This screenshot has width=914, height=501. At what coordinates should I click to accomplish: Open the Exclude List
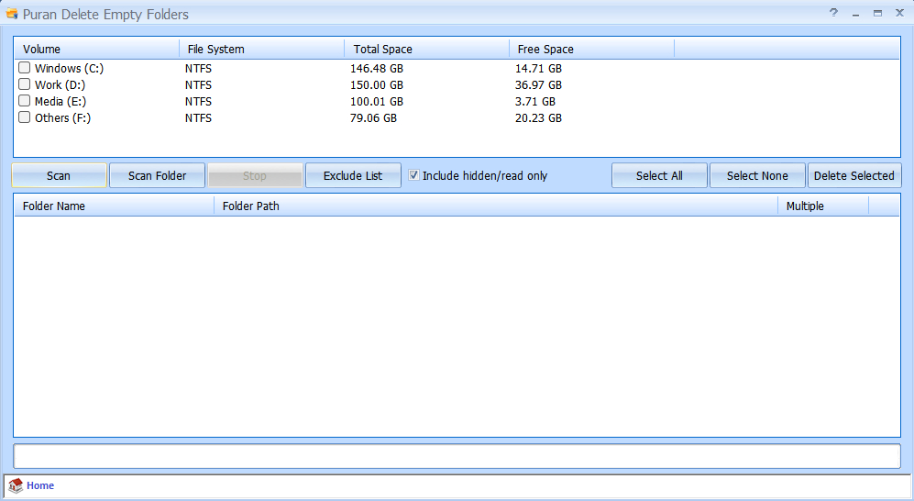[353, 175]
